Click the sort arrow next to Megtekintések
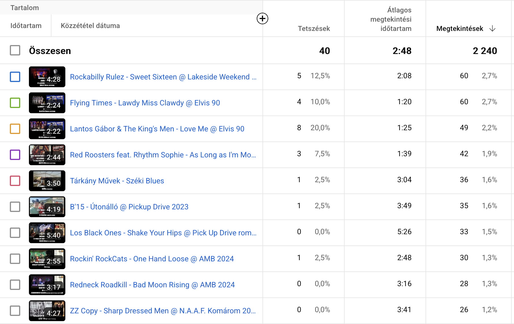514x324 pixels. (492, 29)
